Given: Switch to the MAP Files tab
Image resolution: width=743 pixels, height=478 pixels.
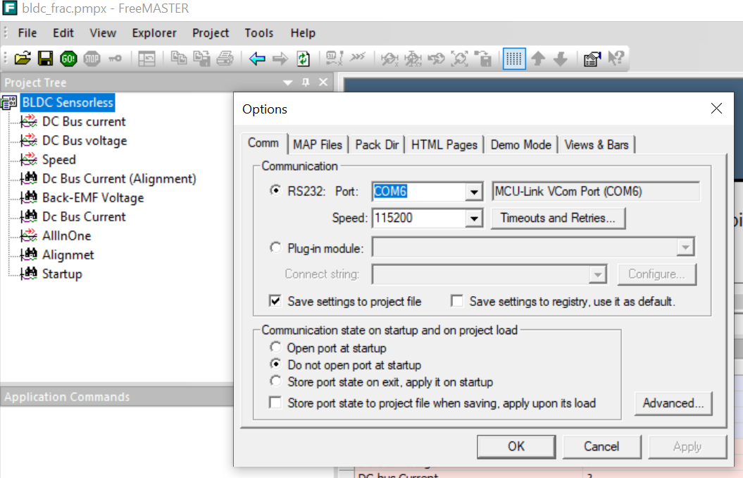Looking at the screenshot, I should click(x=318, y=145).
